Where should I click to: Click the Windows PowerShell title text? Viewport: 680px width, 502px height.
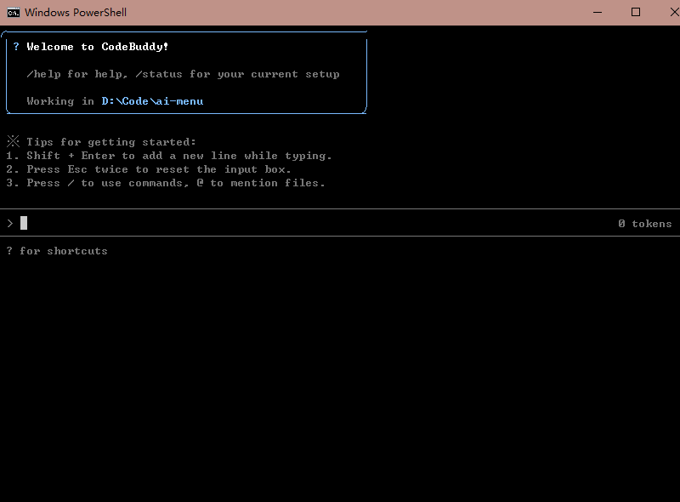pos(76,13)
